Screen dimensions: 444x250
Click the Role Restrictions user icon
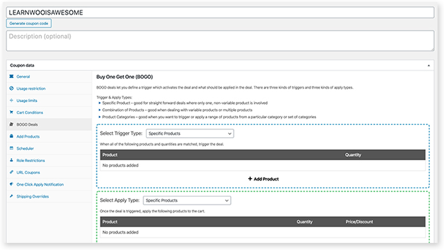(x=11, y=160)
